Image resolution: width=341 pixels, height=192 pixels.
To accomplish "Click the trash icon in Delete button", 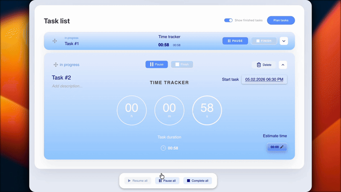I will click(258, 65).
